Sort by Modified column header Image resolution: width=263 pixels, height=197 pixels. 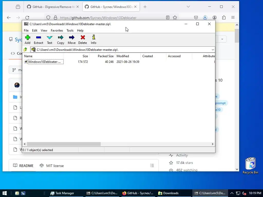(x=128, y=56)
